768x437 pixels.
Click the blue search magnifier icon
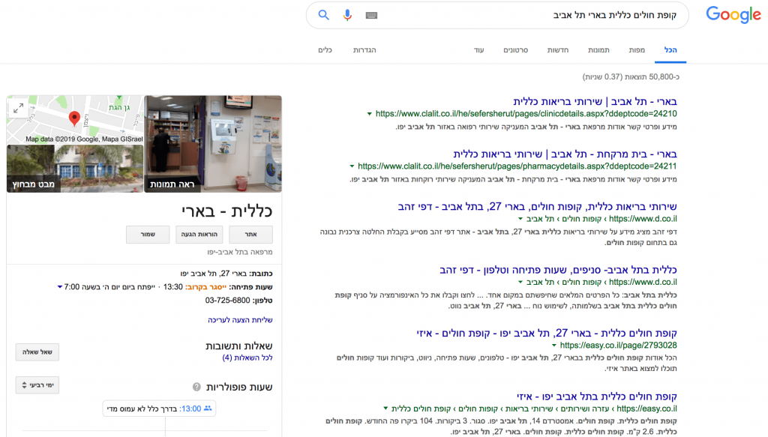(323, 15)
